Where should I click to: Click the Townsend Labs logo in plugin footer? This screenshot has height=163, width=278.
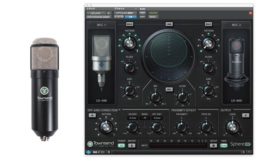[101, 144]
